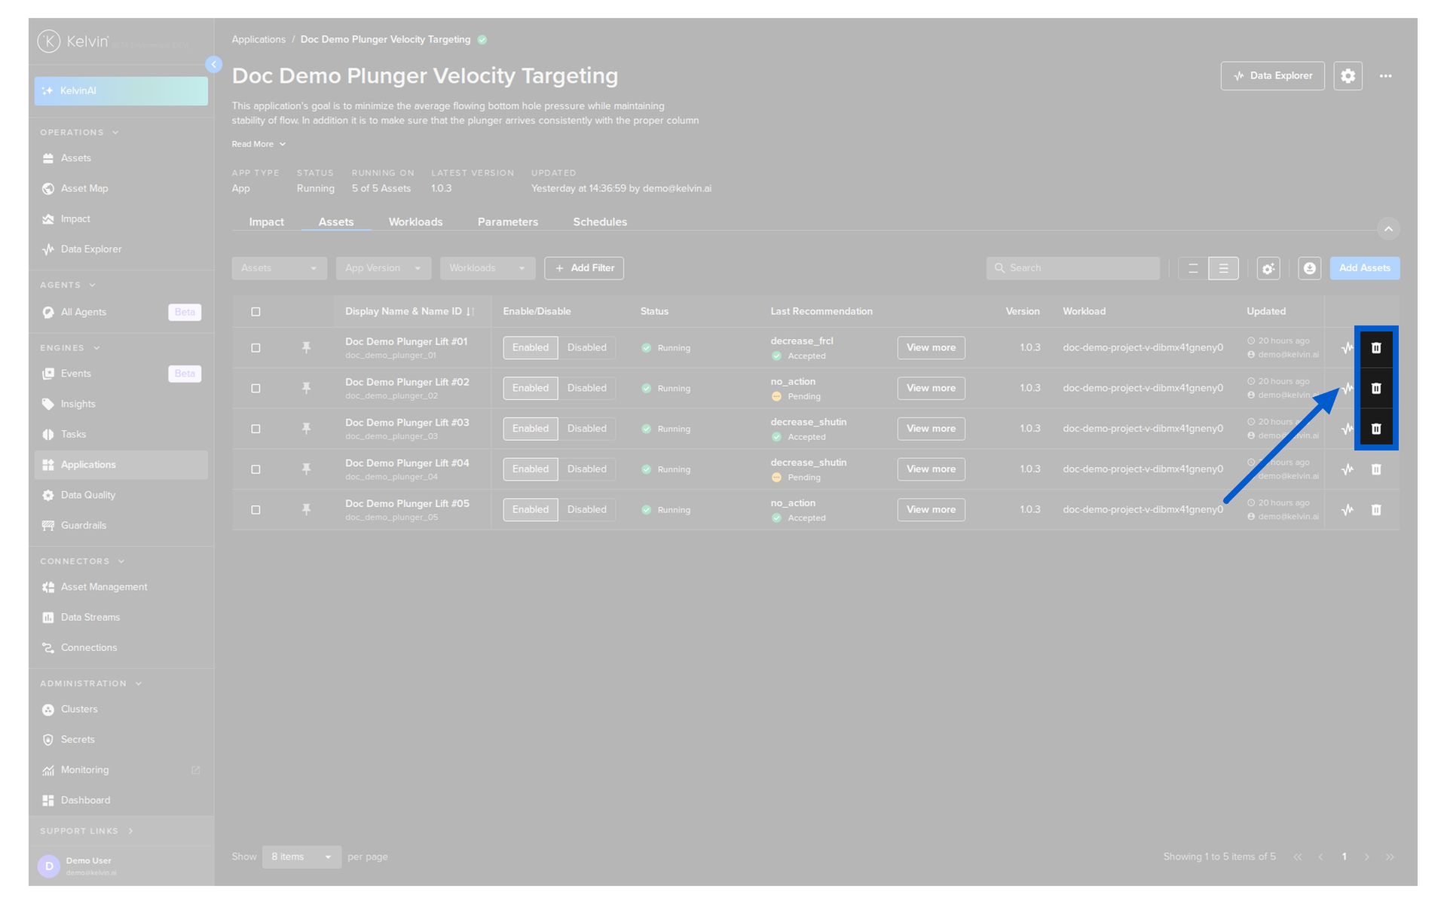Pin Doc Demo Plunger Lift #05

tap(306, 510)
